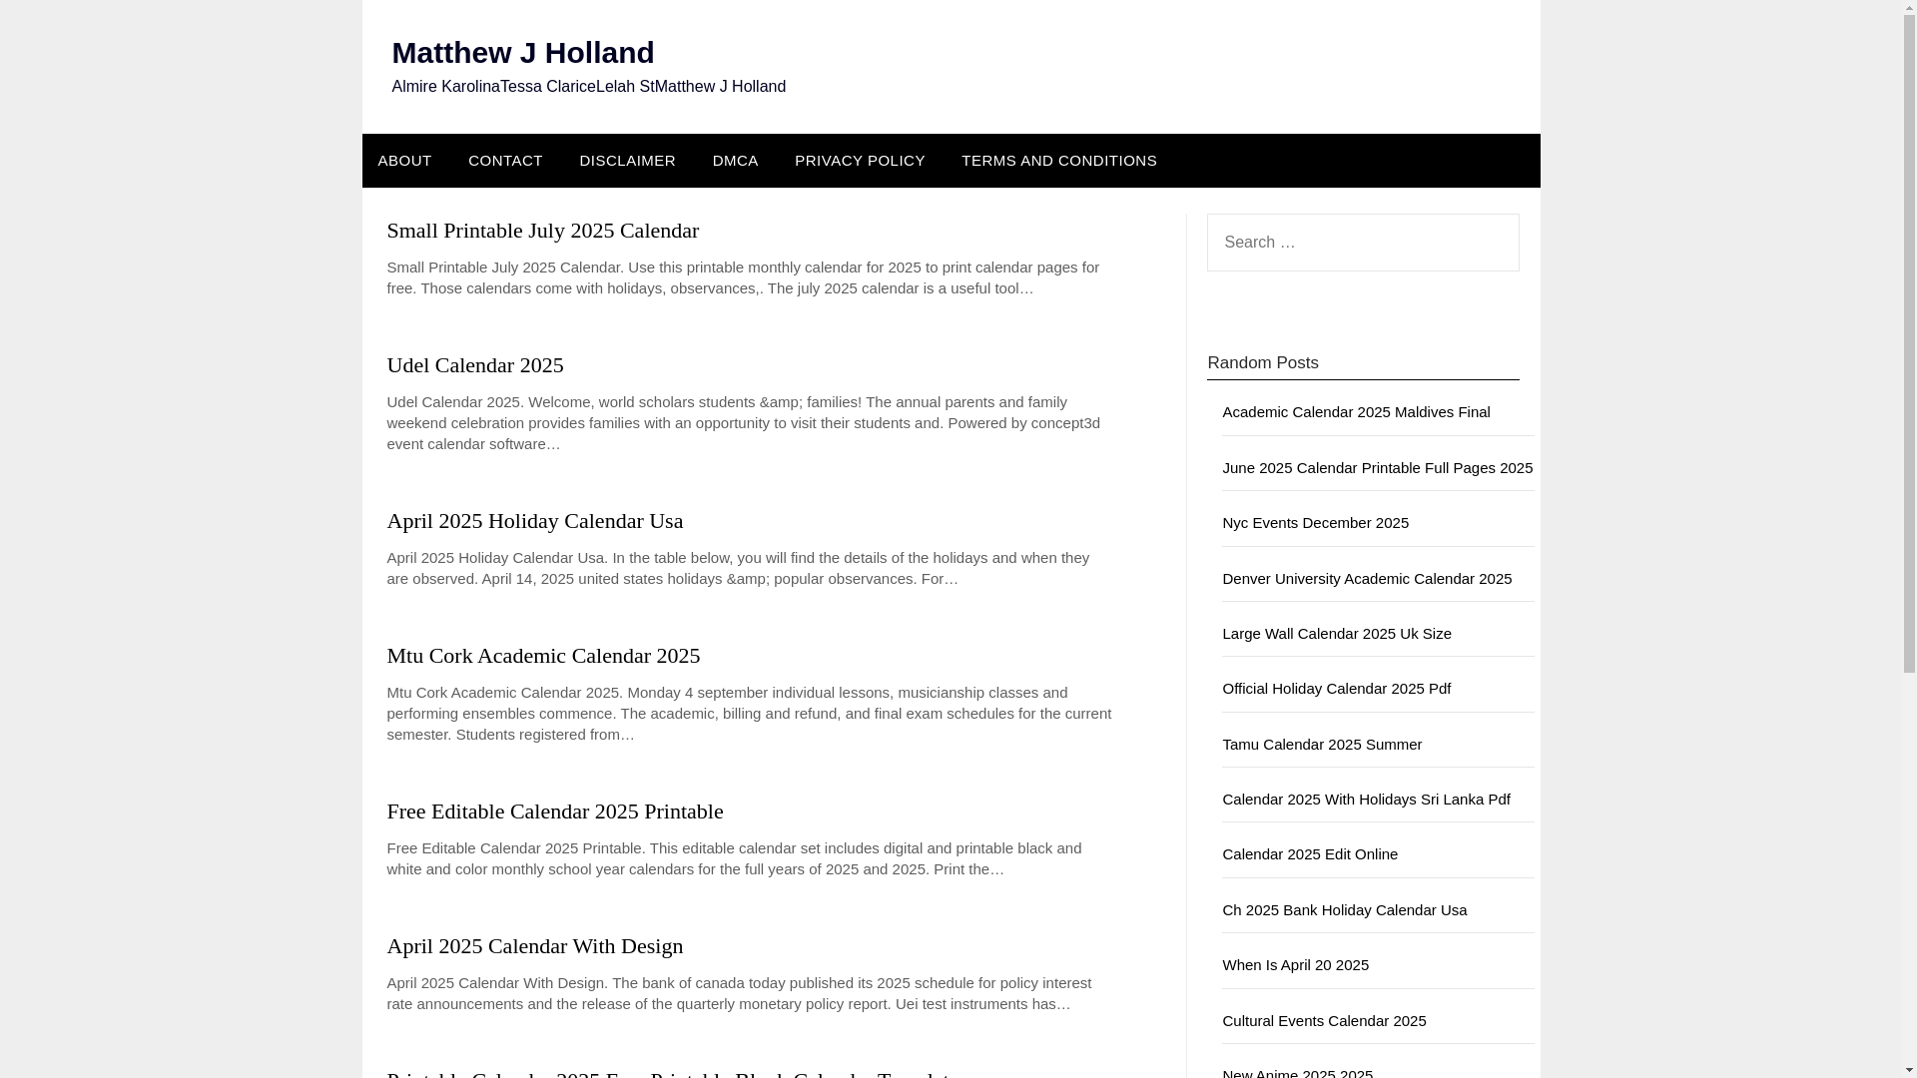The image size is (1917, 1078).
Task: Open Denver University Academic Calendar 2025
Action: (1367, 579)
